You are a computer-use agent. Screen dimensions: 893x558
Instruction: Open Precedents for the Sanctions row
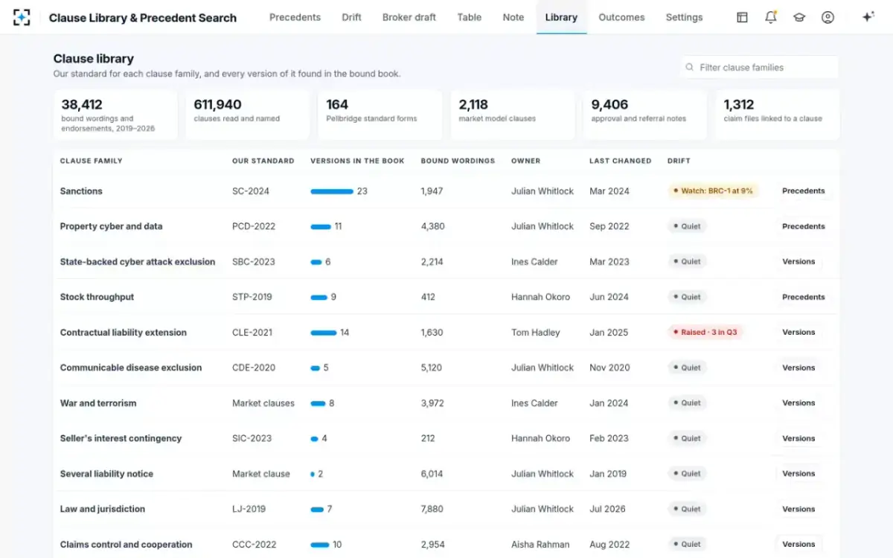pyautogui.click(x=804, y=191)
